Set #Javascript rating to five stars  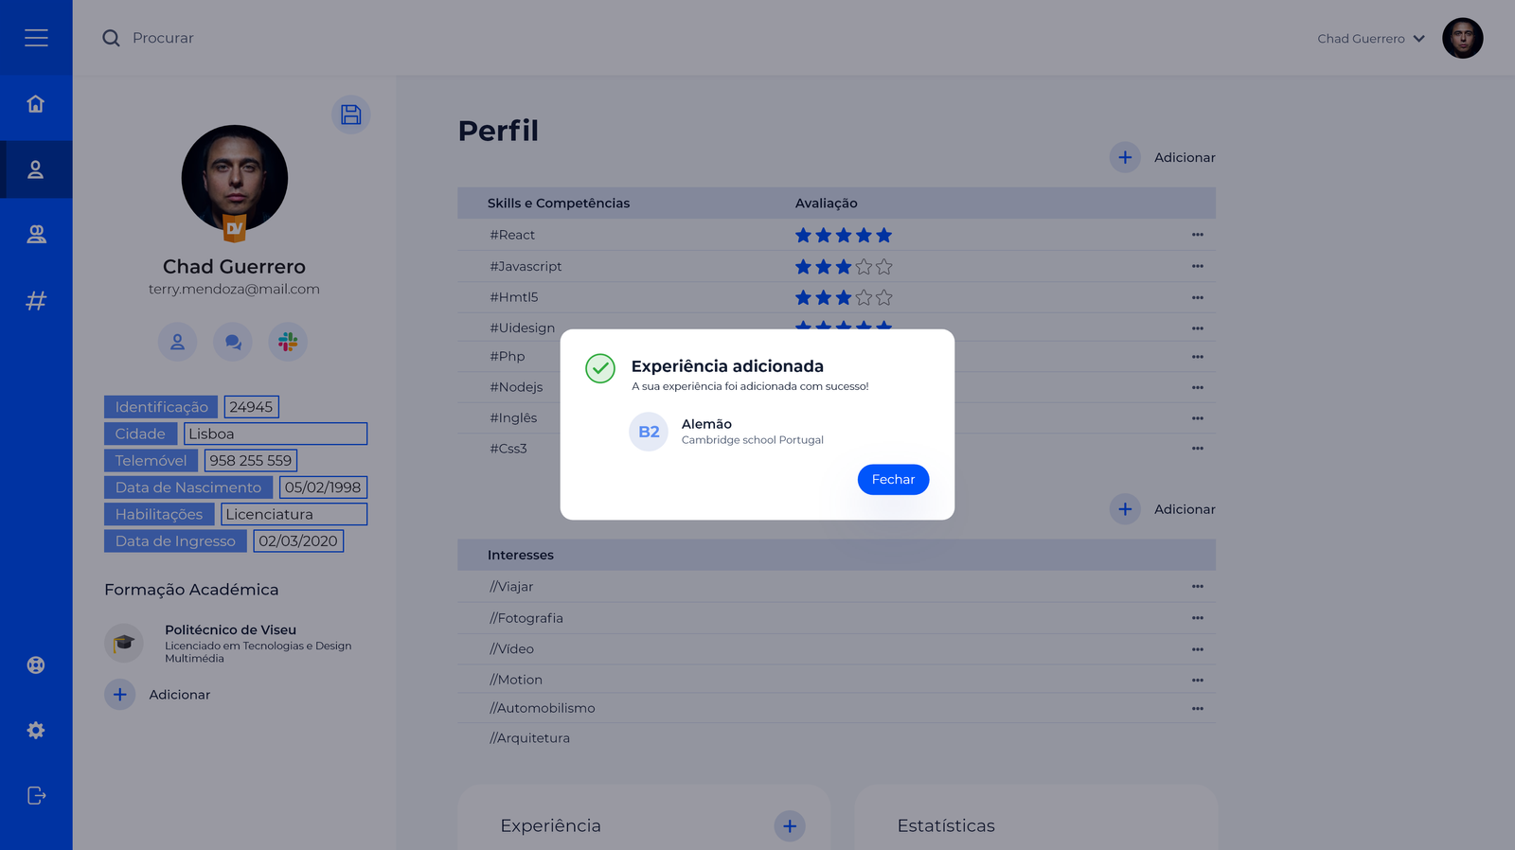pos(883,267)
